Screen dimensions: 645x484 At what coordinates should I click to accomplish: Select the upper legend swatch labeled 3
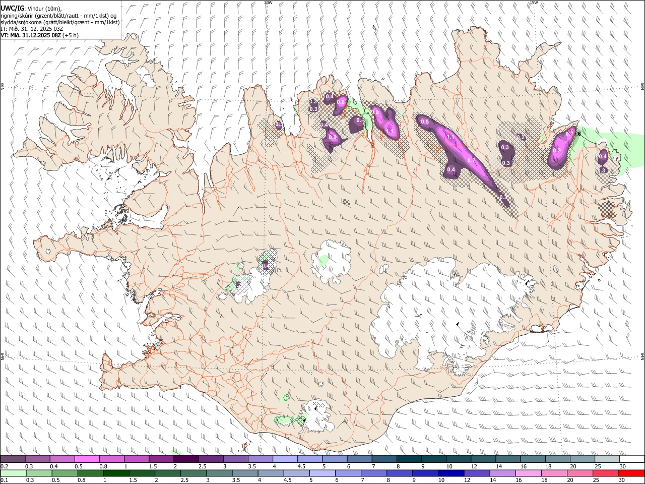235,459
